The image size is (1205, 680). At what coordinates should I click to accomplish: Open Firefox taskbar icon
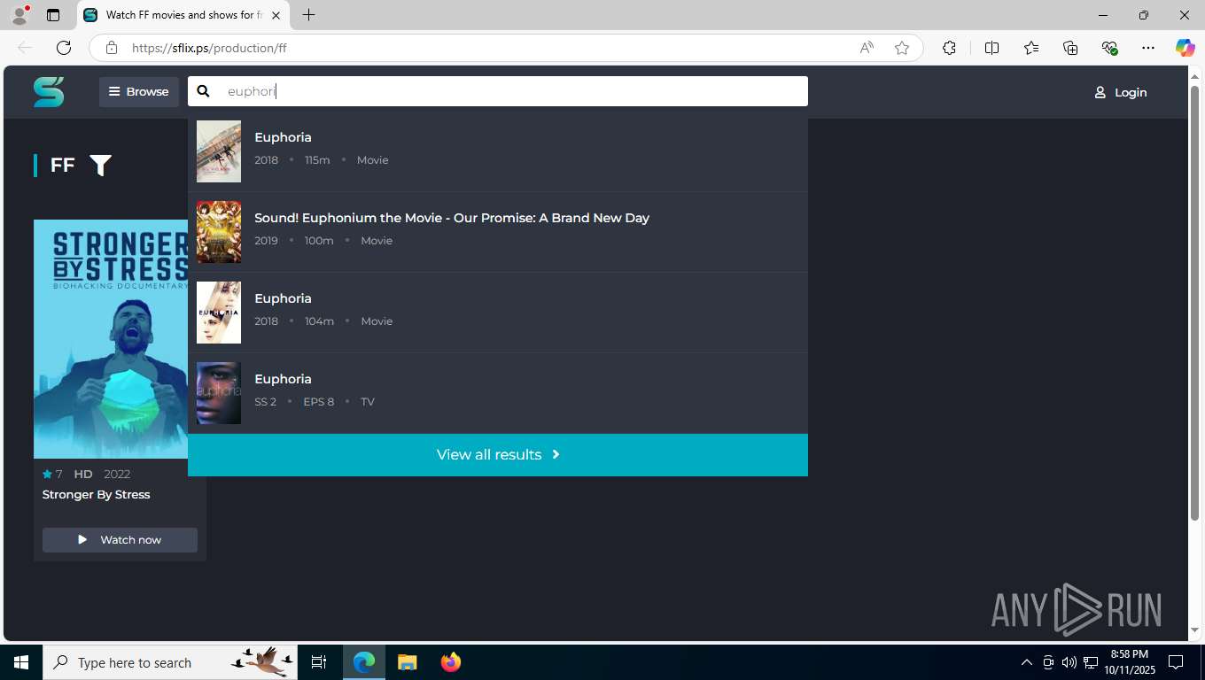tap(451, 662)
